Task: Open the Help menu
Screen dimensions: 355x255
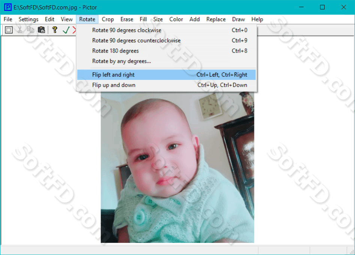Action: point(257,19)
